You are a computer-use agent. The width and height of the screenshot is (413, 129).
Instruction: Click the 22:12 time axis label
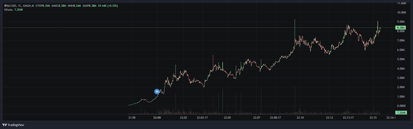pos(329,117)
